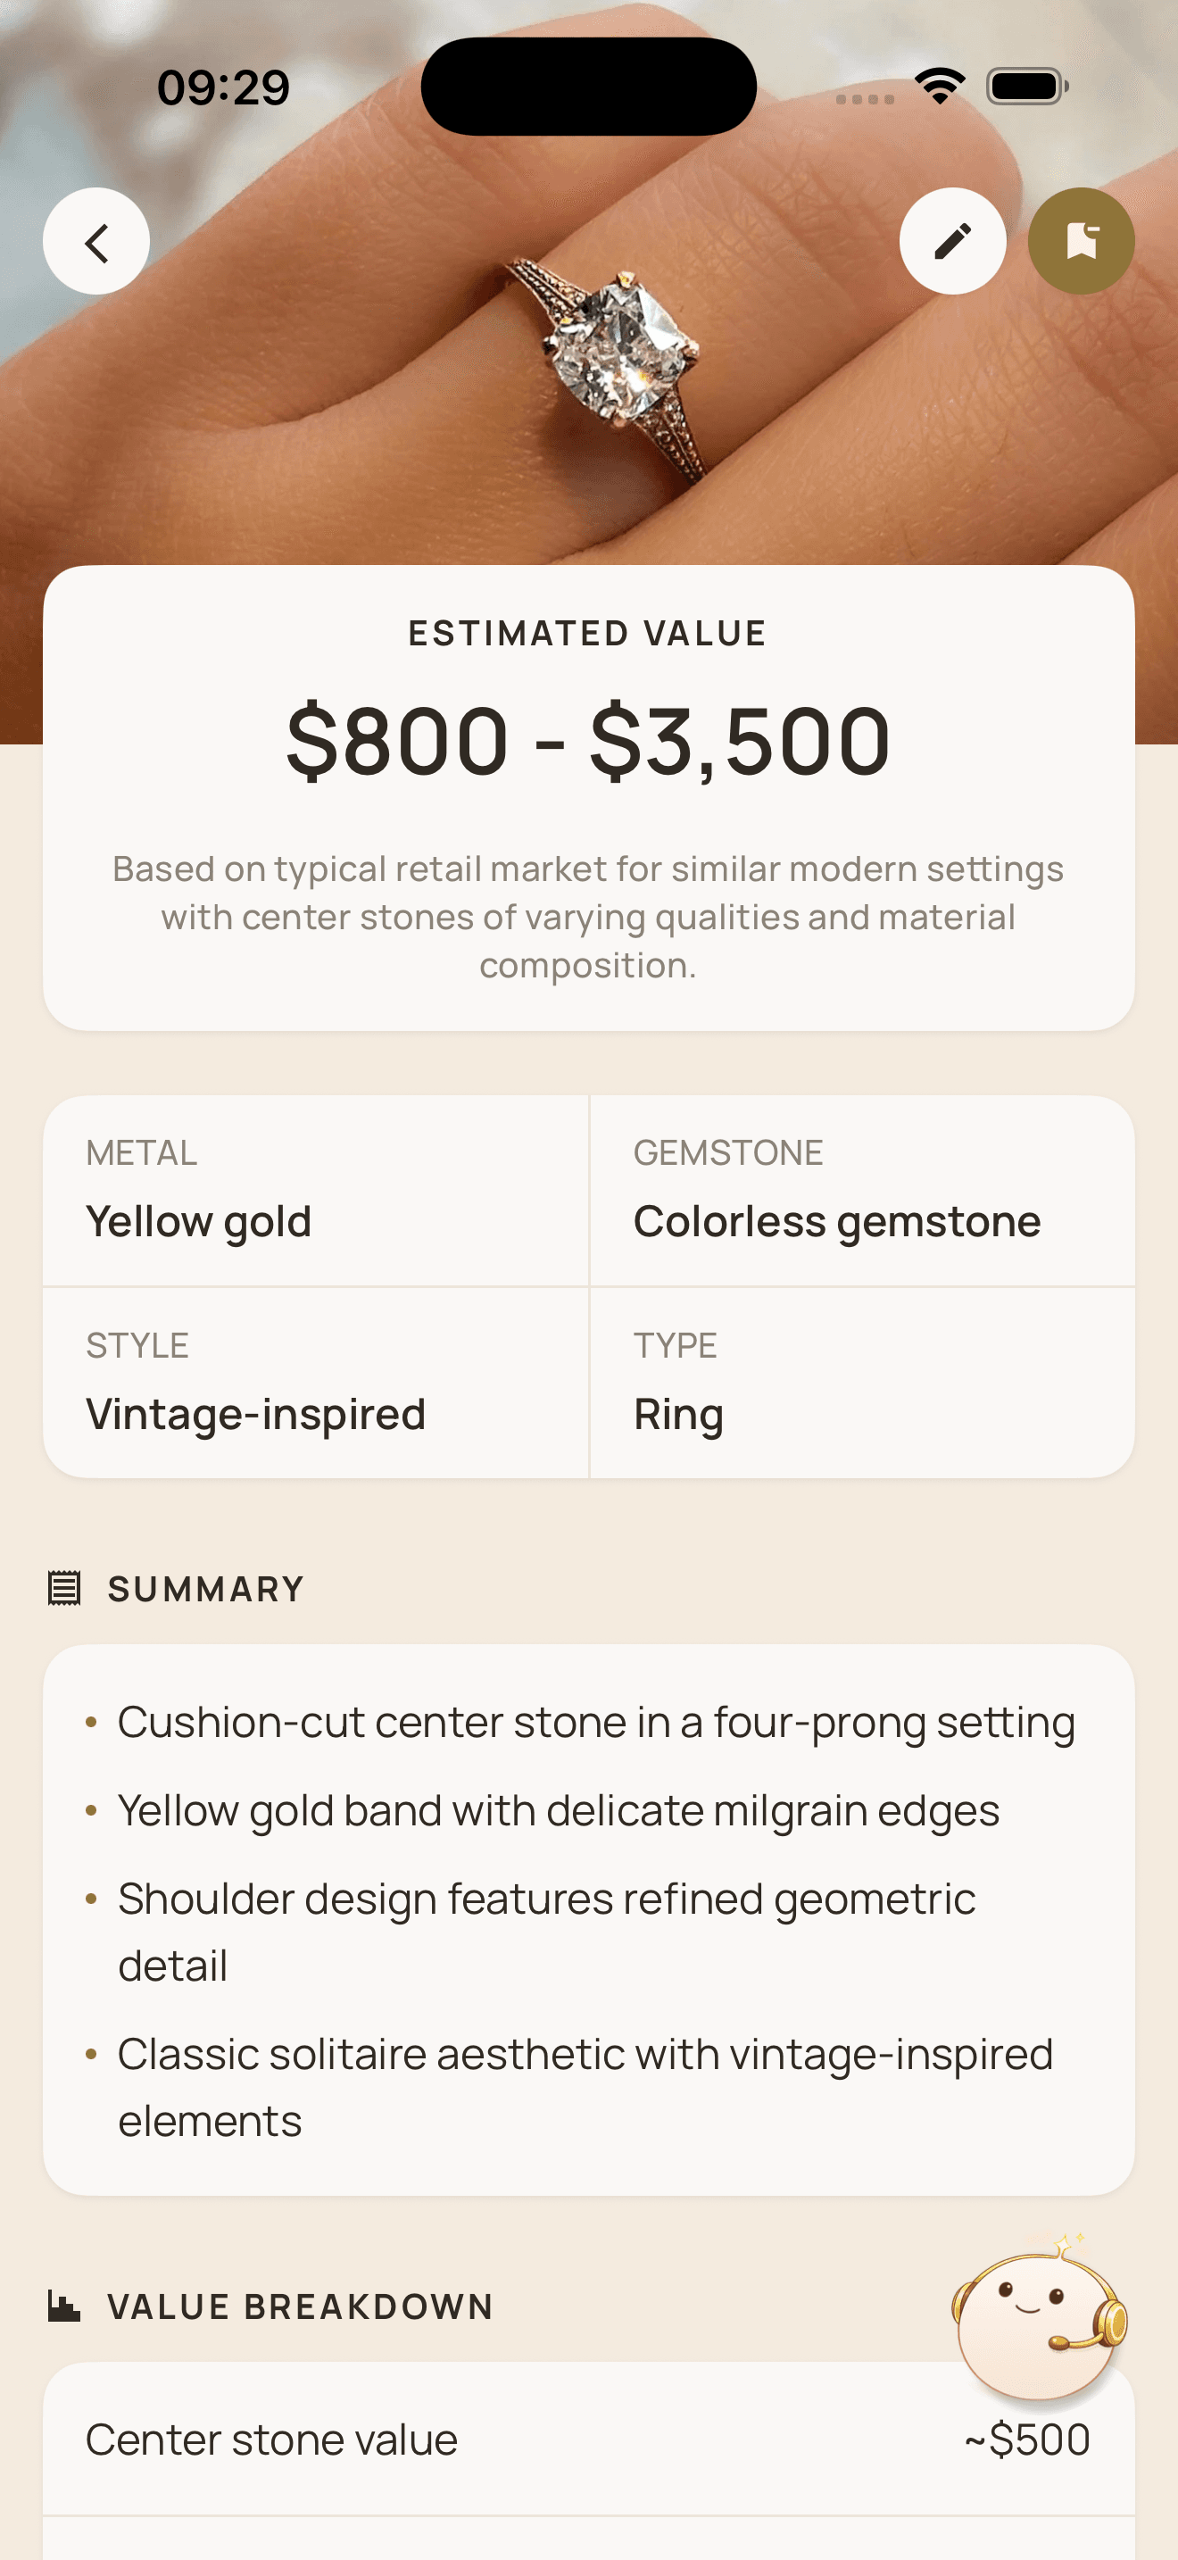Tap the estimated value description text
The height and width of the screenshot is (2560, 1178).
tap(589, 917)
